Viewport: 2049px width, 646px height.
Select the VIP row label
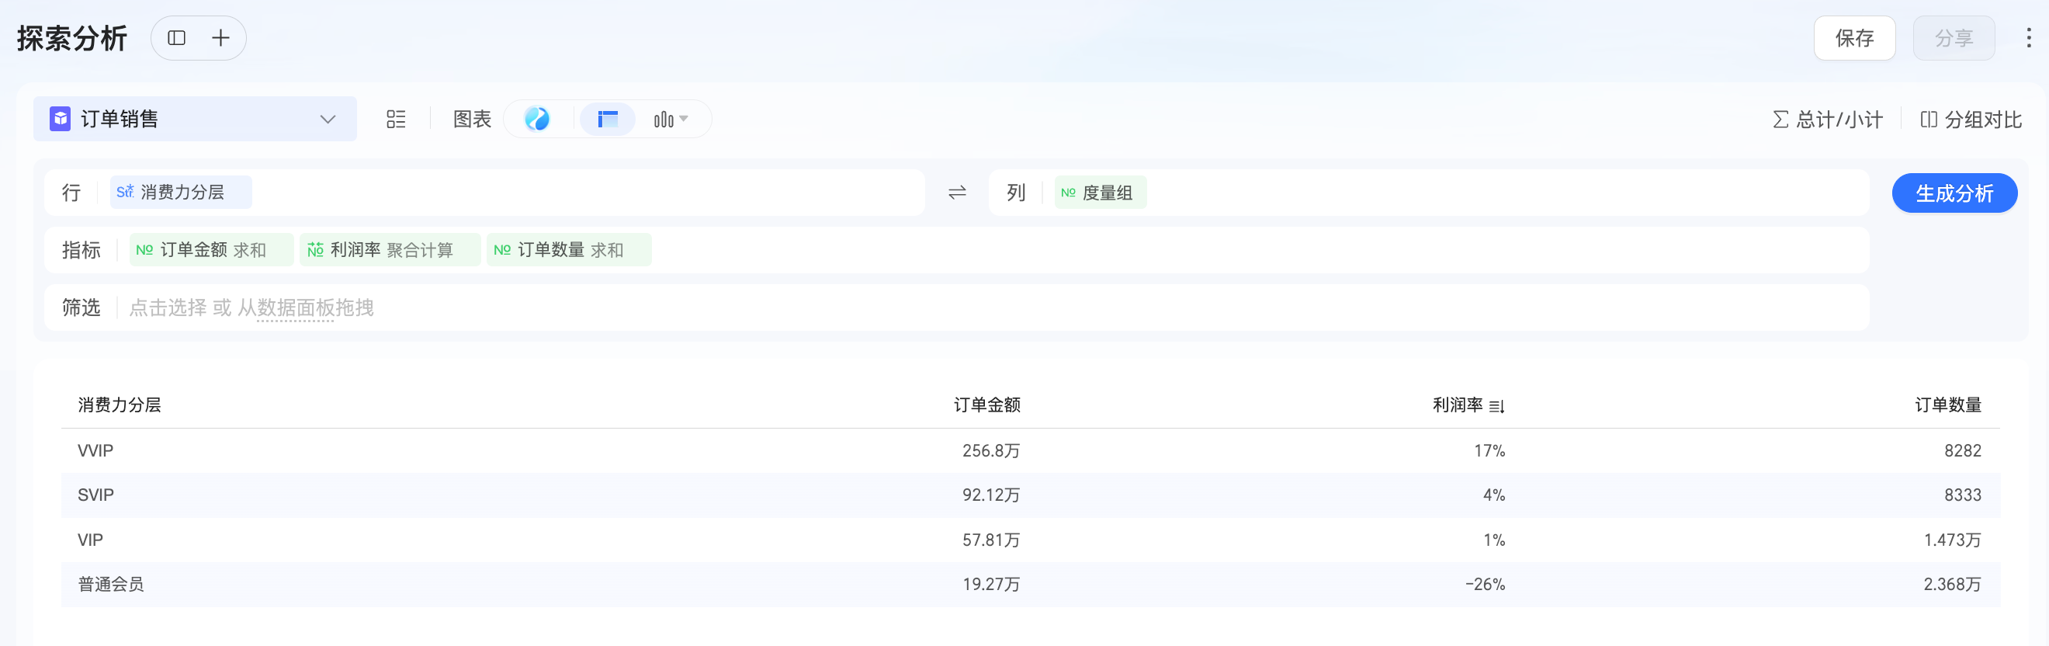(90, 540)
